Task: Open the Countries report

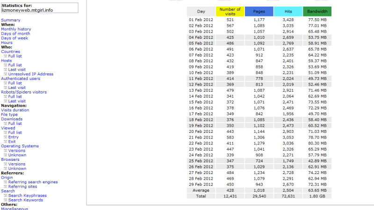Action: [10, 51]
